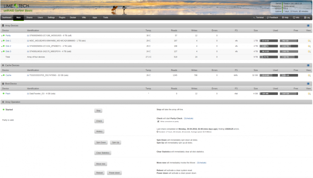Open Cache device link
This screenshot has width=313, height=178.
(8, 76)
